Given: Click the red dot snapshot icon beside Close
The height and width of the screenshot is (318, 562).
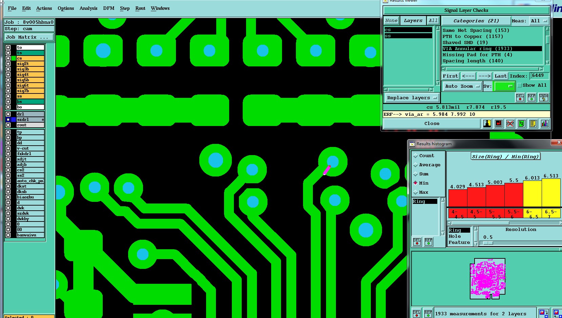Looking at the screenshot, I should click(499, 124).
